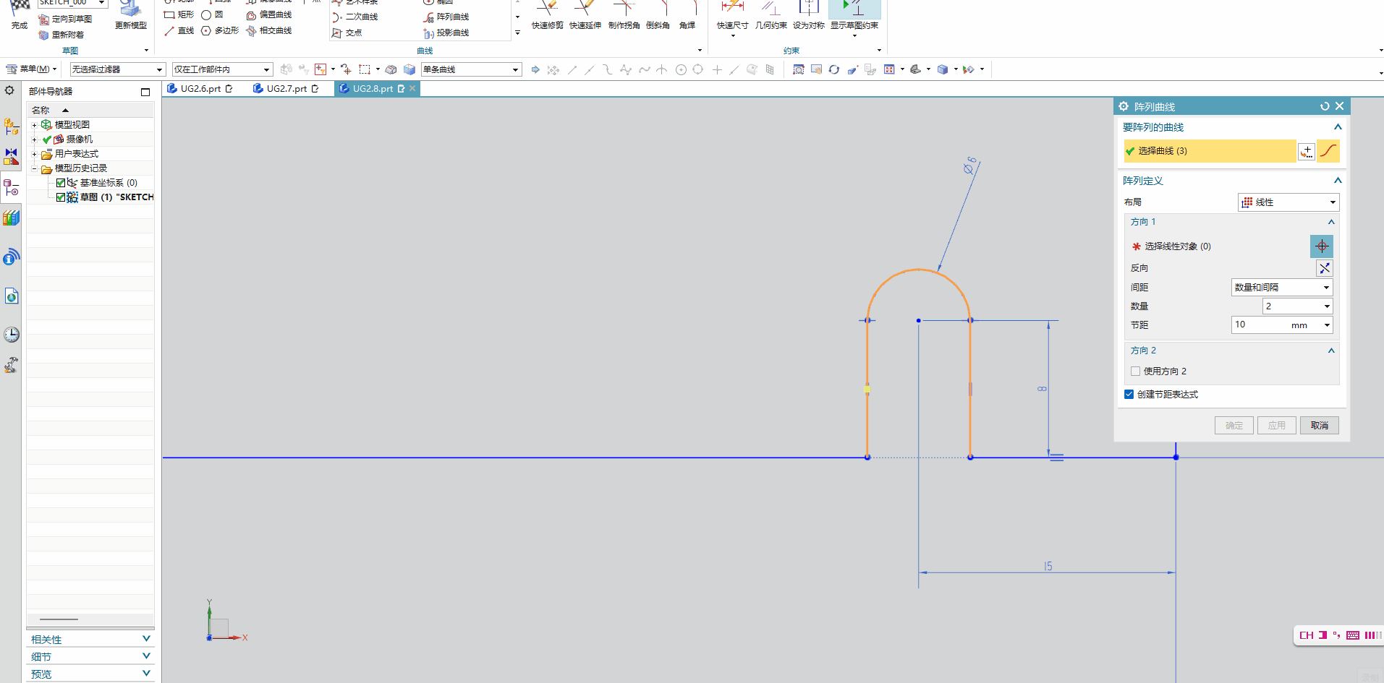
Task: Click the 选择曲线 (3) selection row
Action: 1210,151
